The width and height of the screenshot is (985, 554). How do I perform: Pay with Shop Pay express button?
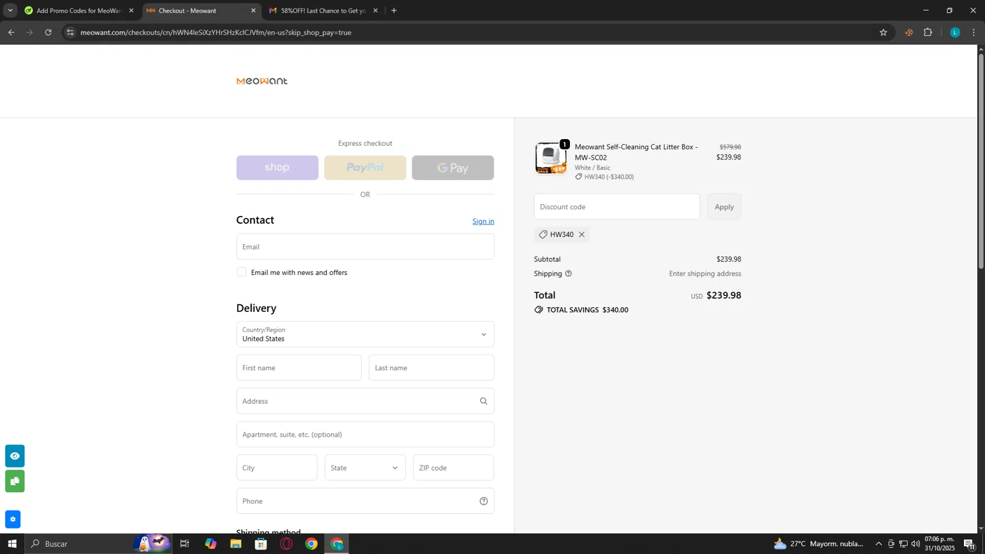(x=277, y=168)
